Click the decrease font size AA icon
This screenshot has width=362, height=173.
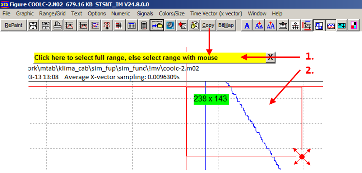(x=259, y=25)
